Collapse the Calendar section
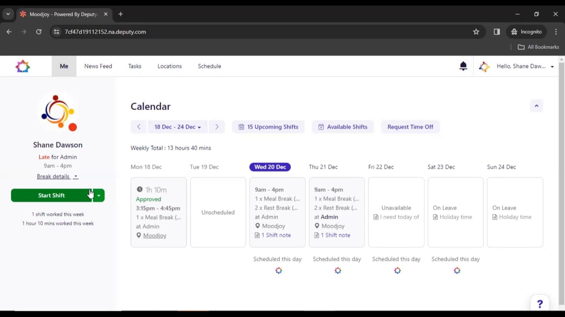 point(536,106)
